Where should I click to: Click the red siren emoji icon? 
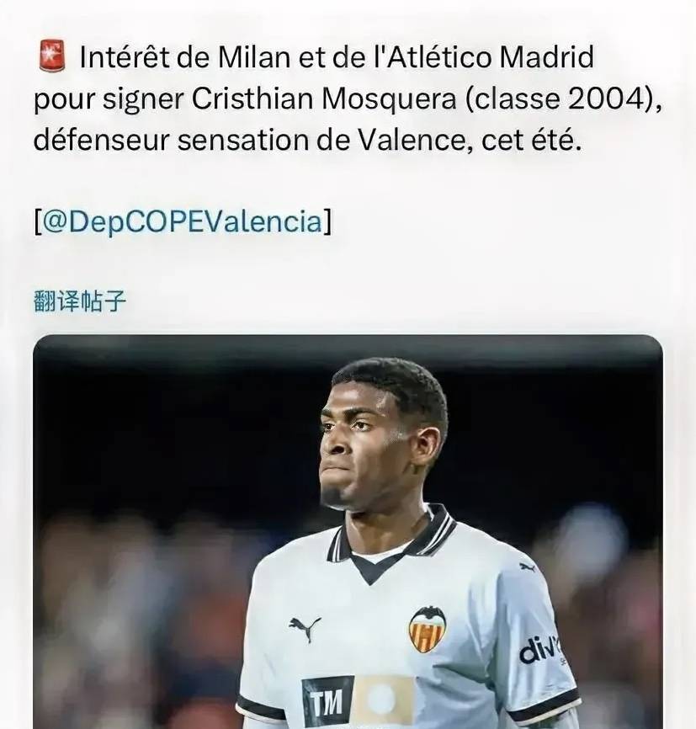point(52,56)
